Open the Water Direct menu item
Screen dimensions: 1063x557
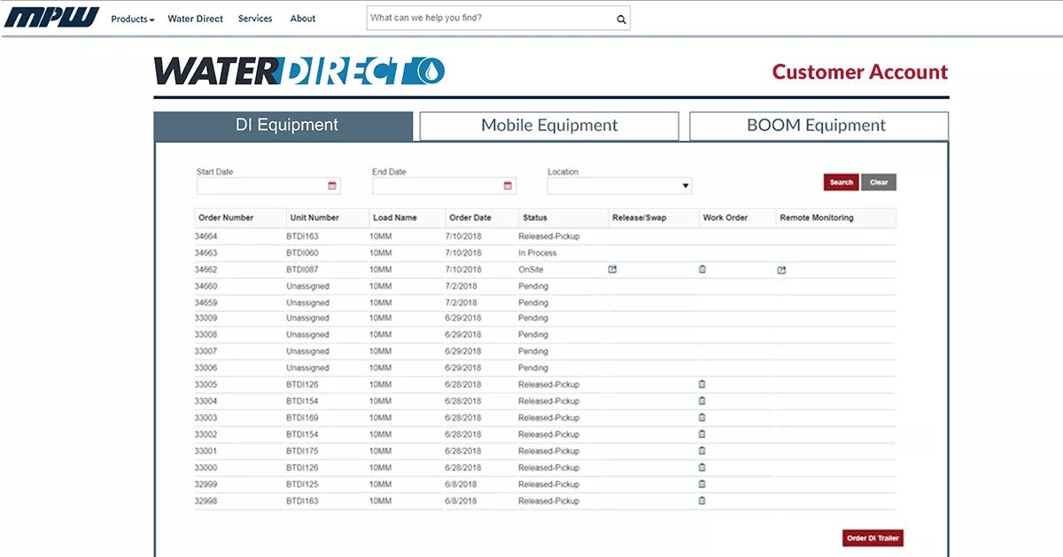(x=195, y=19)
